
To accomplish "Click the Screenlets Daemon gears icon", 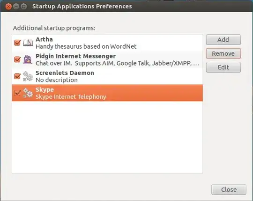I will click(28, 76).
